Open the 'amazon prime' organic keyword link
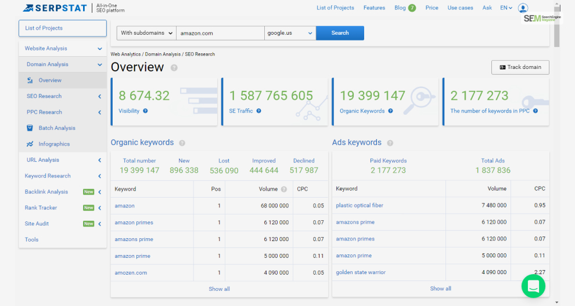 pos(132,256)
